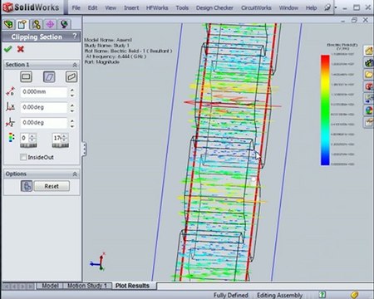Cancel clipping section with red X

point(21,49)
